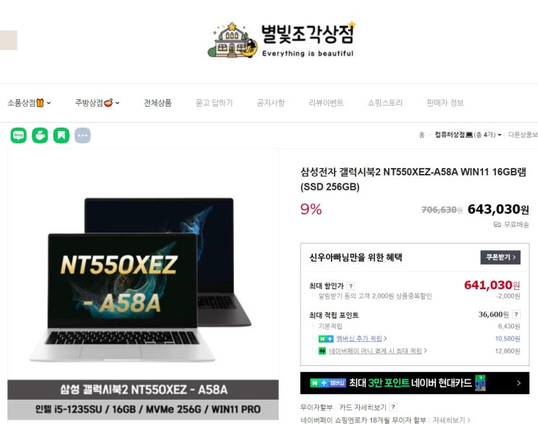The width and height of the screenshot is (538, 424).
Task: Click the 쿠폰받기 button
Action: point(500,257)
